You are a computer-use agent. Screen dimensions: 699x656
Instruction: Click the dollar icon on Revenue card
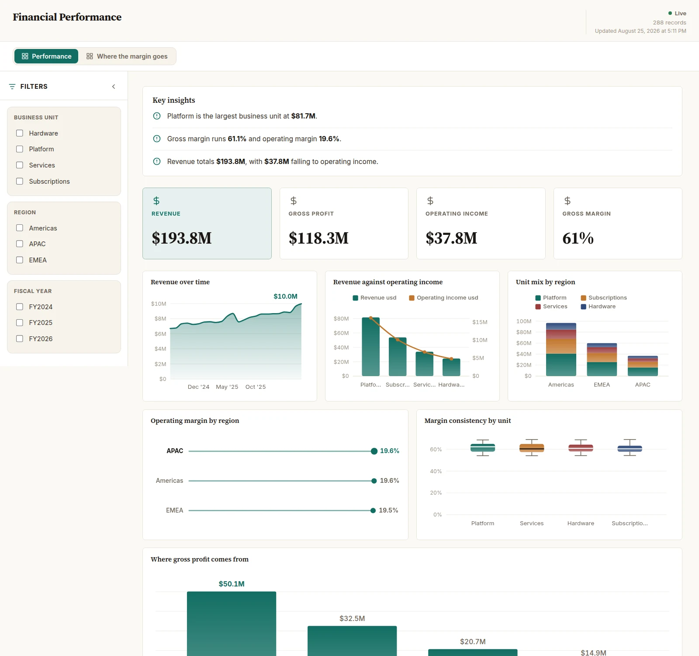coord(156,201)
